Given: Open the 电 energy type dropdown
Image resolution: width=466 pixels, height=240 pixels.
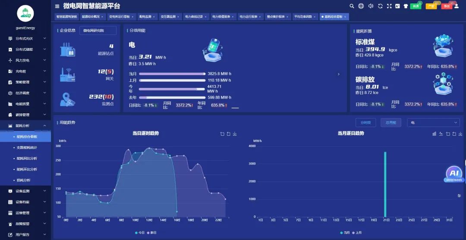Looking at the screenshot, I should click(x=433, y=122).
